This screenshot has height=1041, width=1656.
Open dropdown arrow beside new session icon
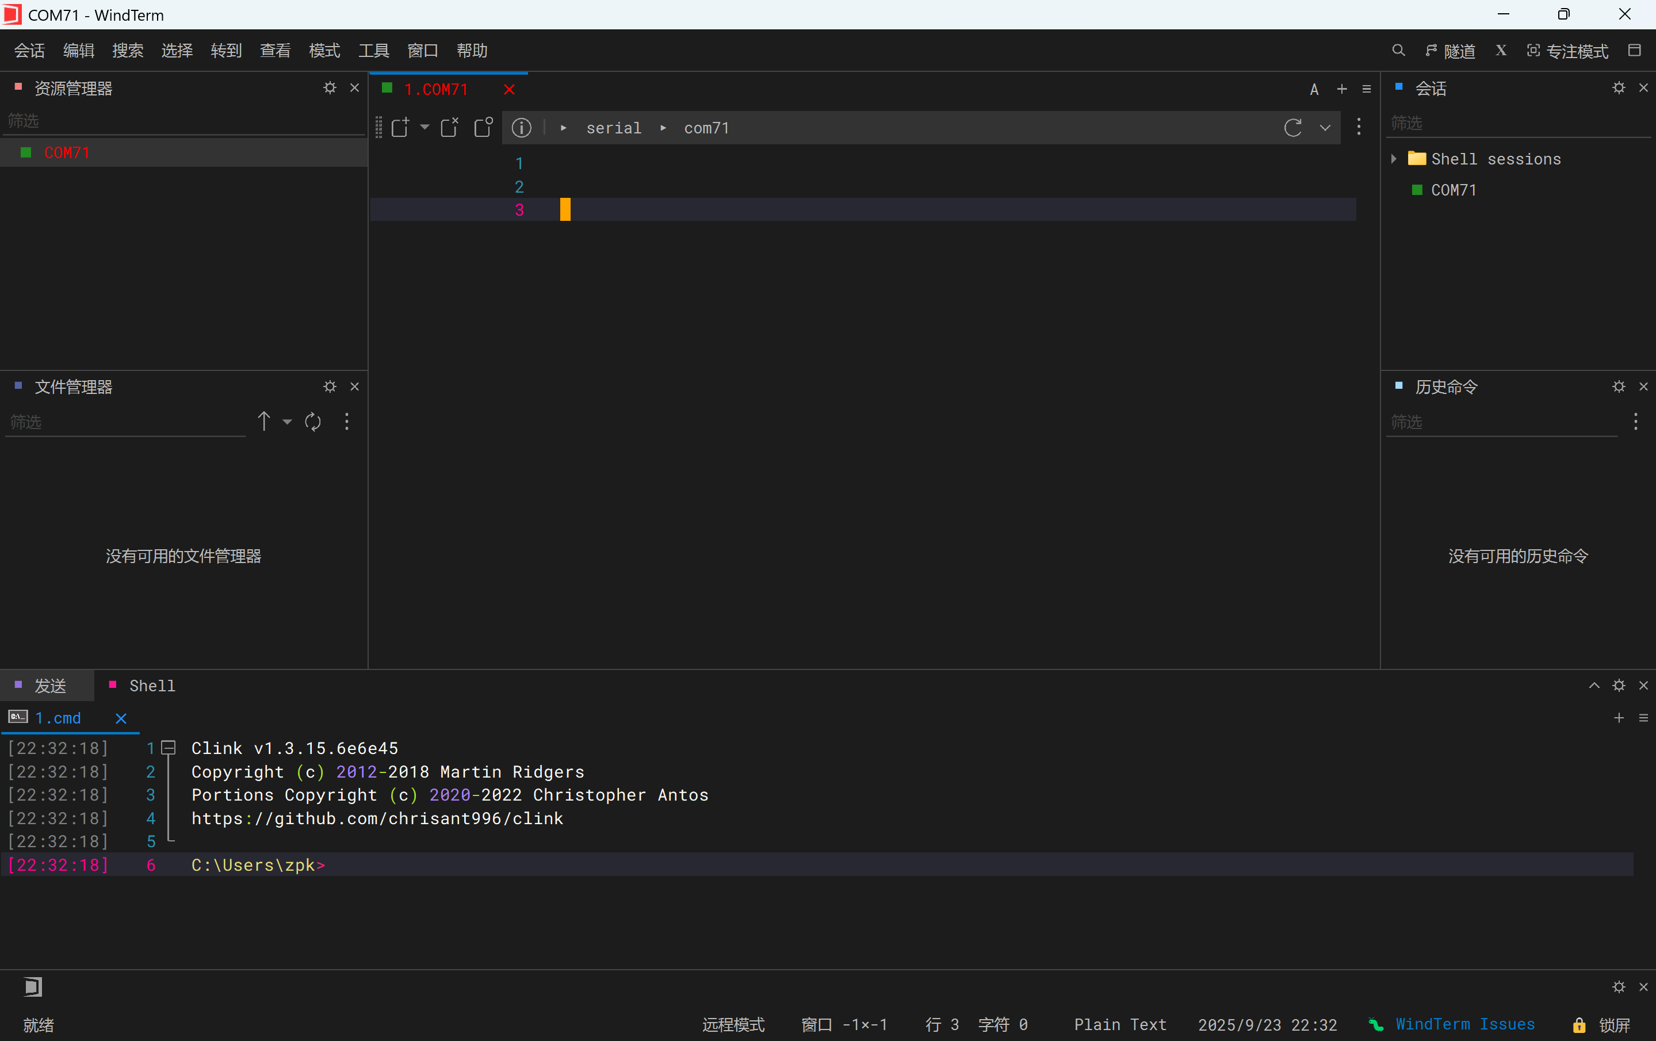tap(424, 127)
